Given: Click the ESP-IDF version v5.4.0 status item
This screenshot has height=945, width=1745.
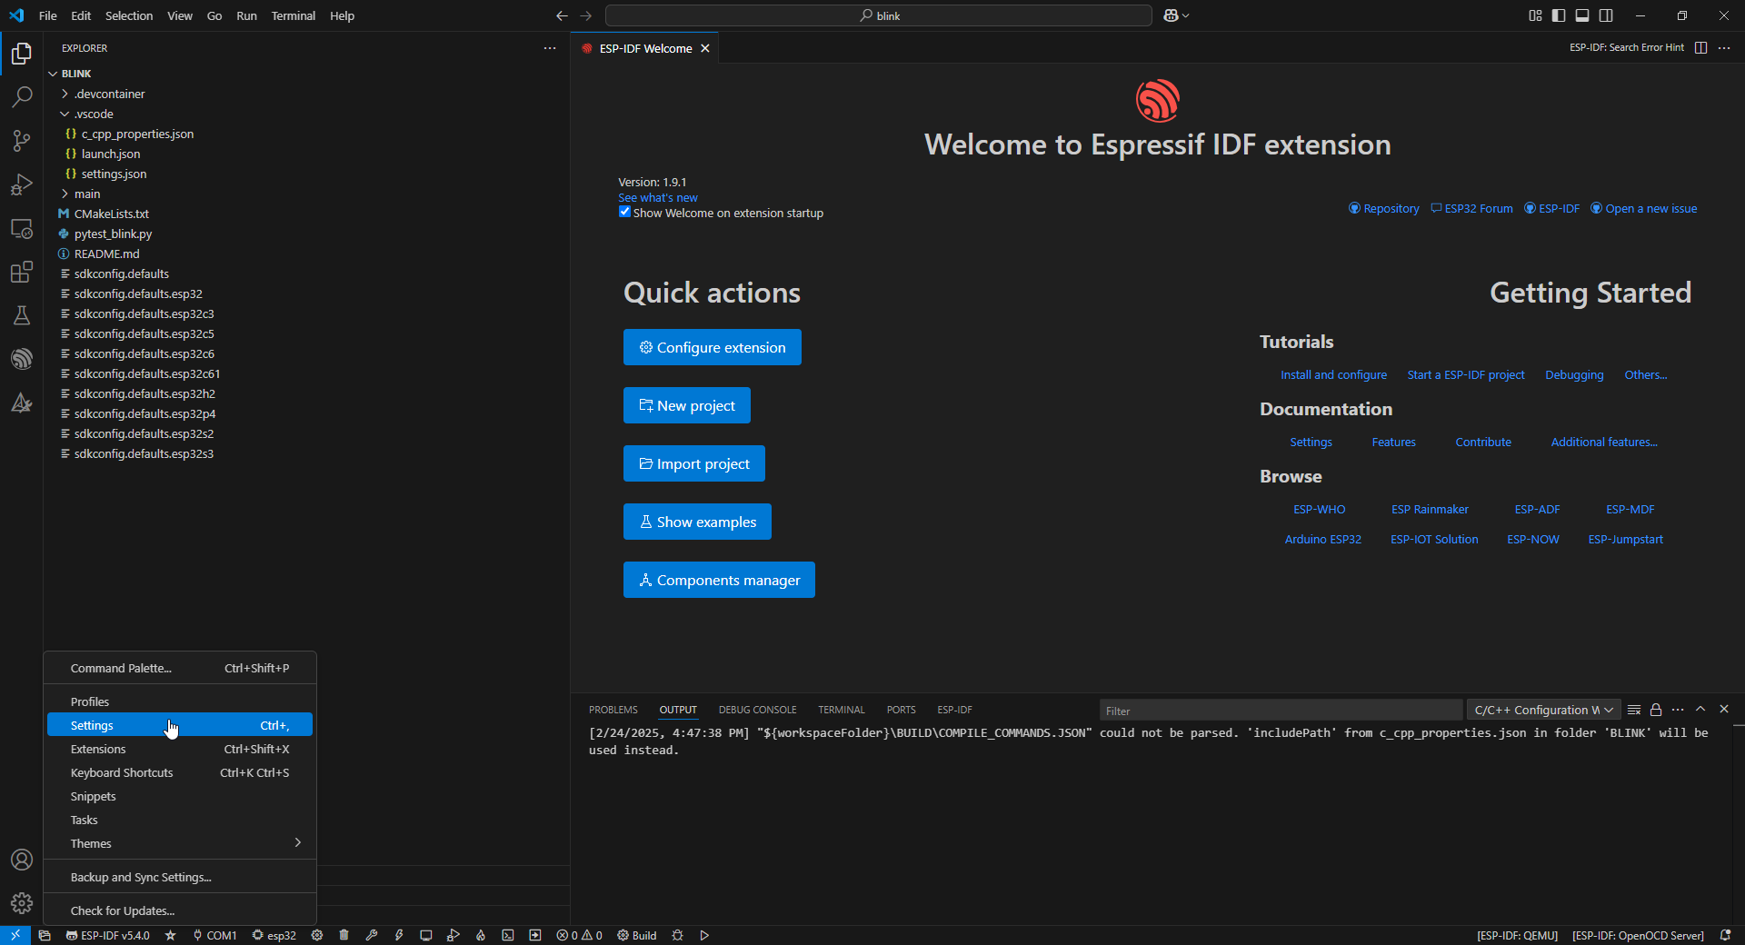Looking at the screenshot, I should 108,935.
